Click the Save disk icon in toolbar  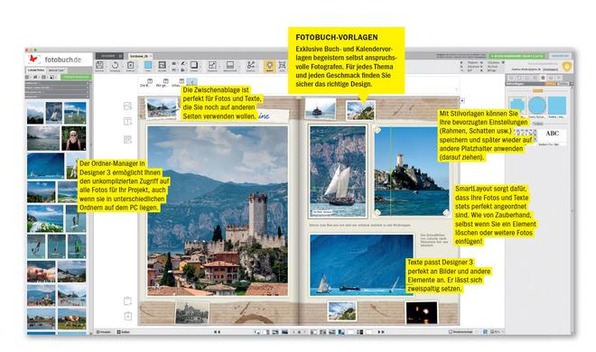point(99,65)
